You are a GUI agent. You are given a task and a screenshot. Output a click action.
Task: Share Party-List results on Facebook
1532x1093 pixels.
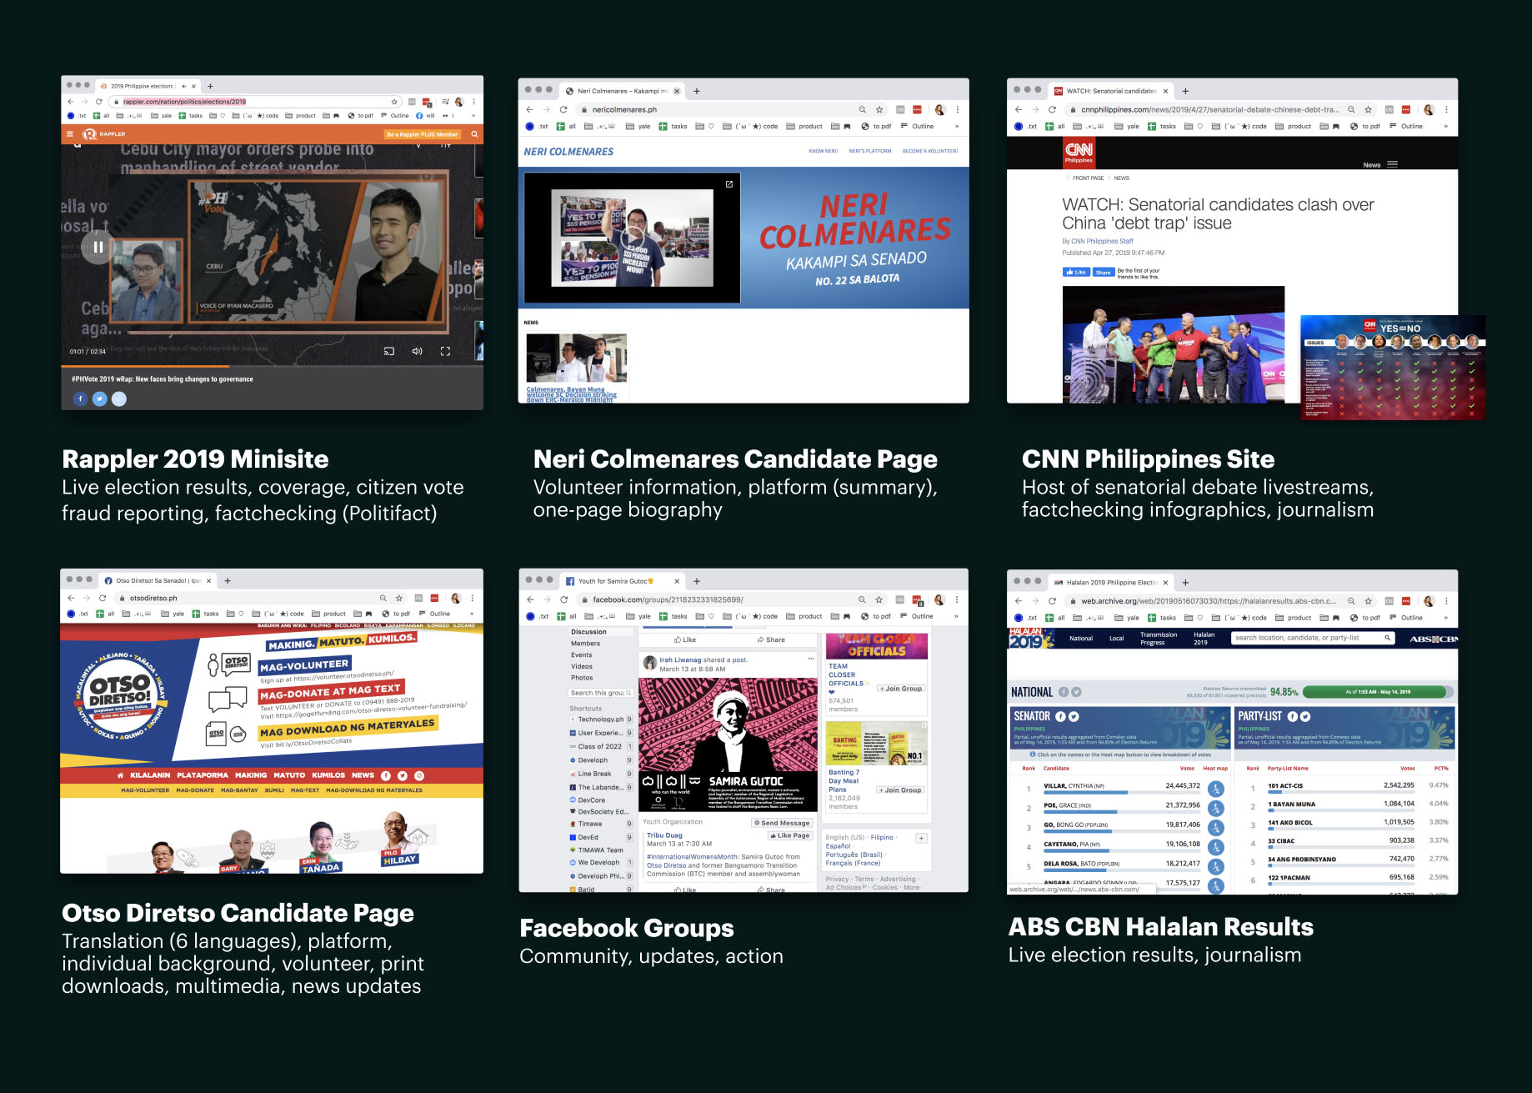[1292, 716]
